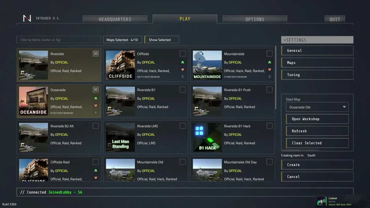The image size is (370, 208).
Task: Click the Clear Selected button
Action: tap(317, 143)
